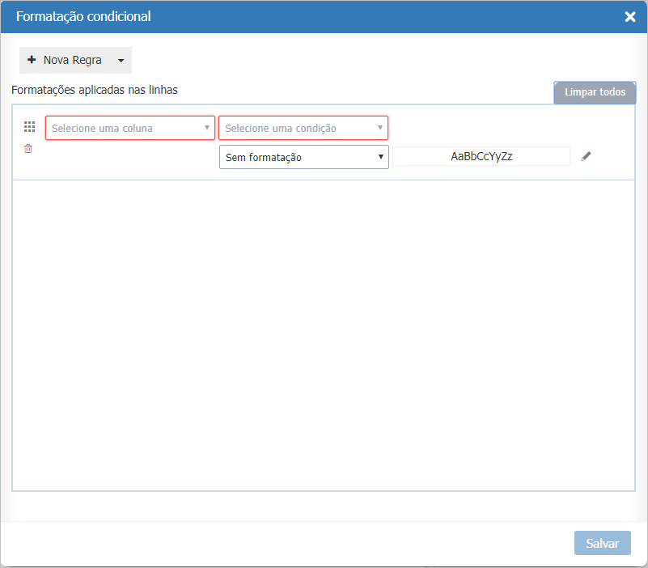Viewport: 648px width, 568px height.
Task: Click the rule's grid drag handle icon
Action: (x=30, y=127)
